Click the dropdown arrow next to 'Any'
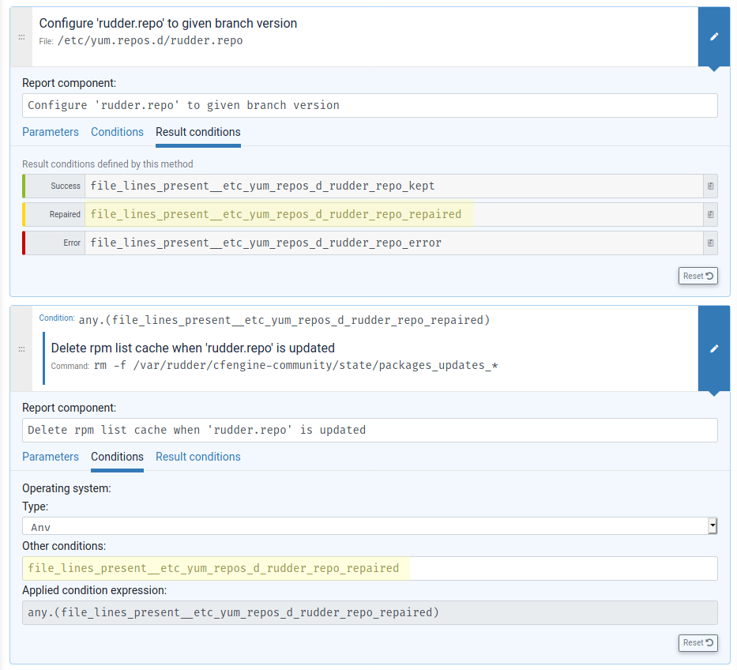This screenshot has height=670, width=737. point(711,525)
